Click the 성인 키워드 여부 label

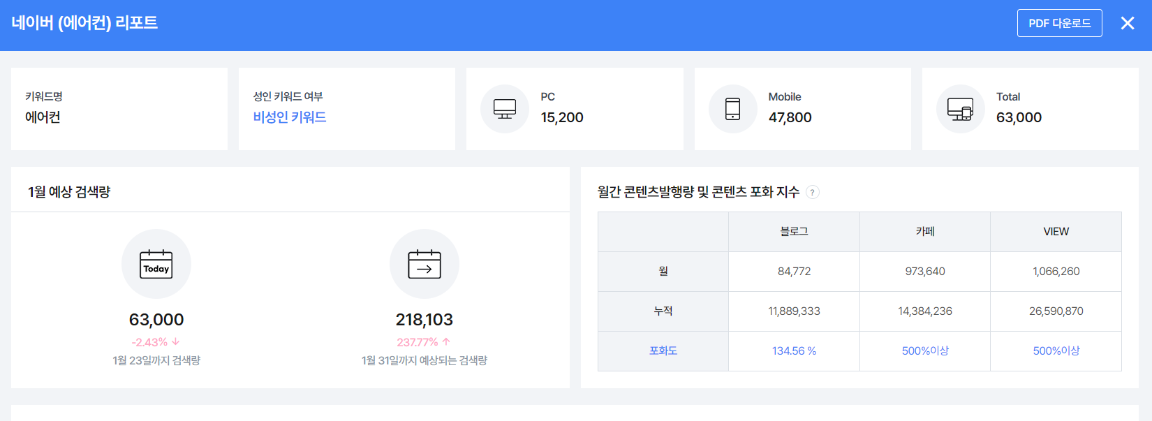point(288,96)
